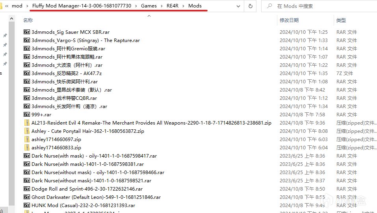The width and height of the screenshot is (377, 213).
Task: Select icon of Dodge Roll and Sprint rar
Action: 27,189
